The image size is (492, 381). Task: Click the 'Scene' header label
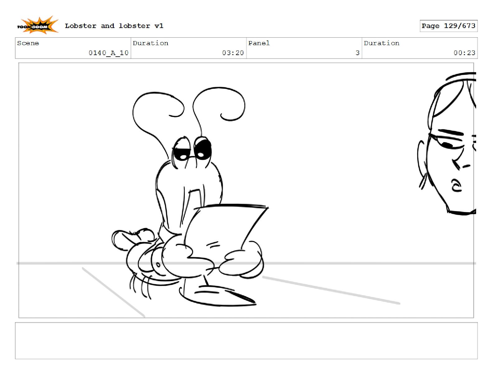[x=28, y=43]
